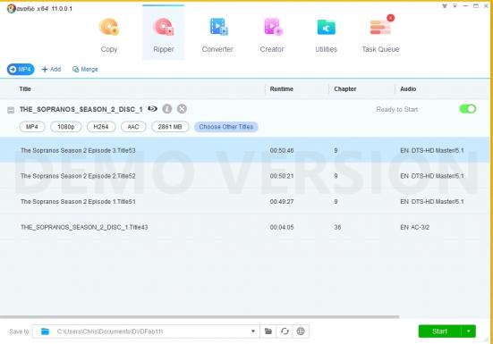Click Choose Other Titles
Image resolution: width=493 pixels, height=344 pixels.
click(x=226, y=127)
